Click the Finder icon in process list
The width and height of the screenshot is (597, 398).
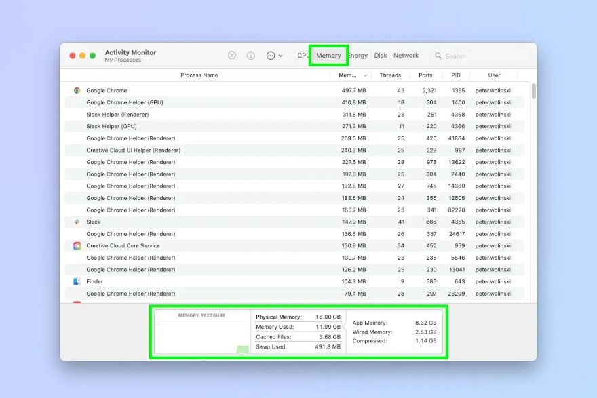coord(77,281)
